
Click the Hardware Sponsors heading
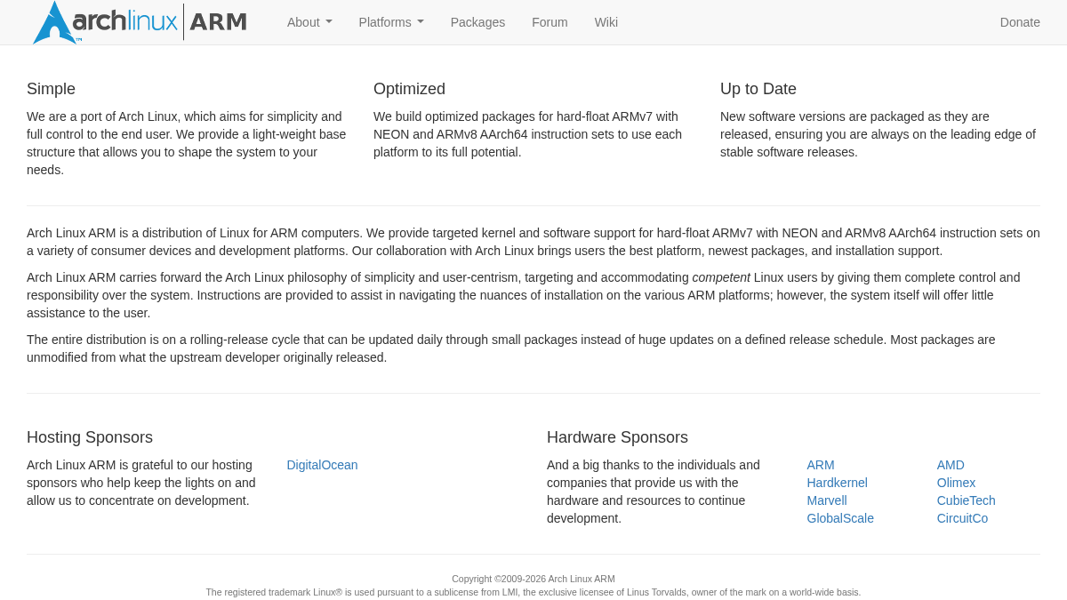pyautogui.click(x=617, y=437)
